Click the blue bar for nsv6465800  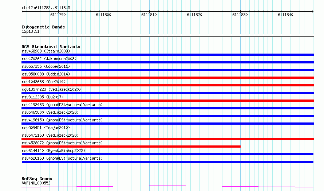point(167,116)
